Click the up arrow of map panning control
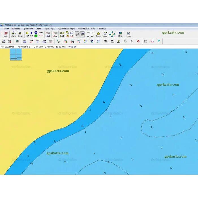Viewport: 198px width, 198px height. coord(112,32)
